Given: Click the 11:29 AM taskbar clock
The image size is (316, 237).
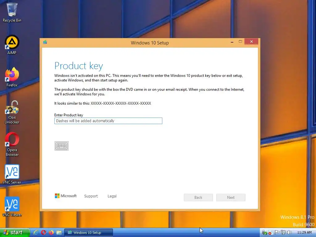Looking at the screenshot, I should point(304,232).
